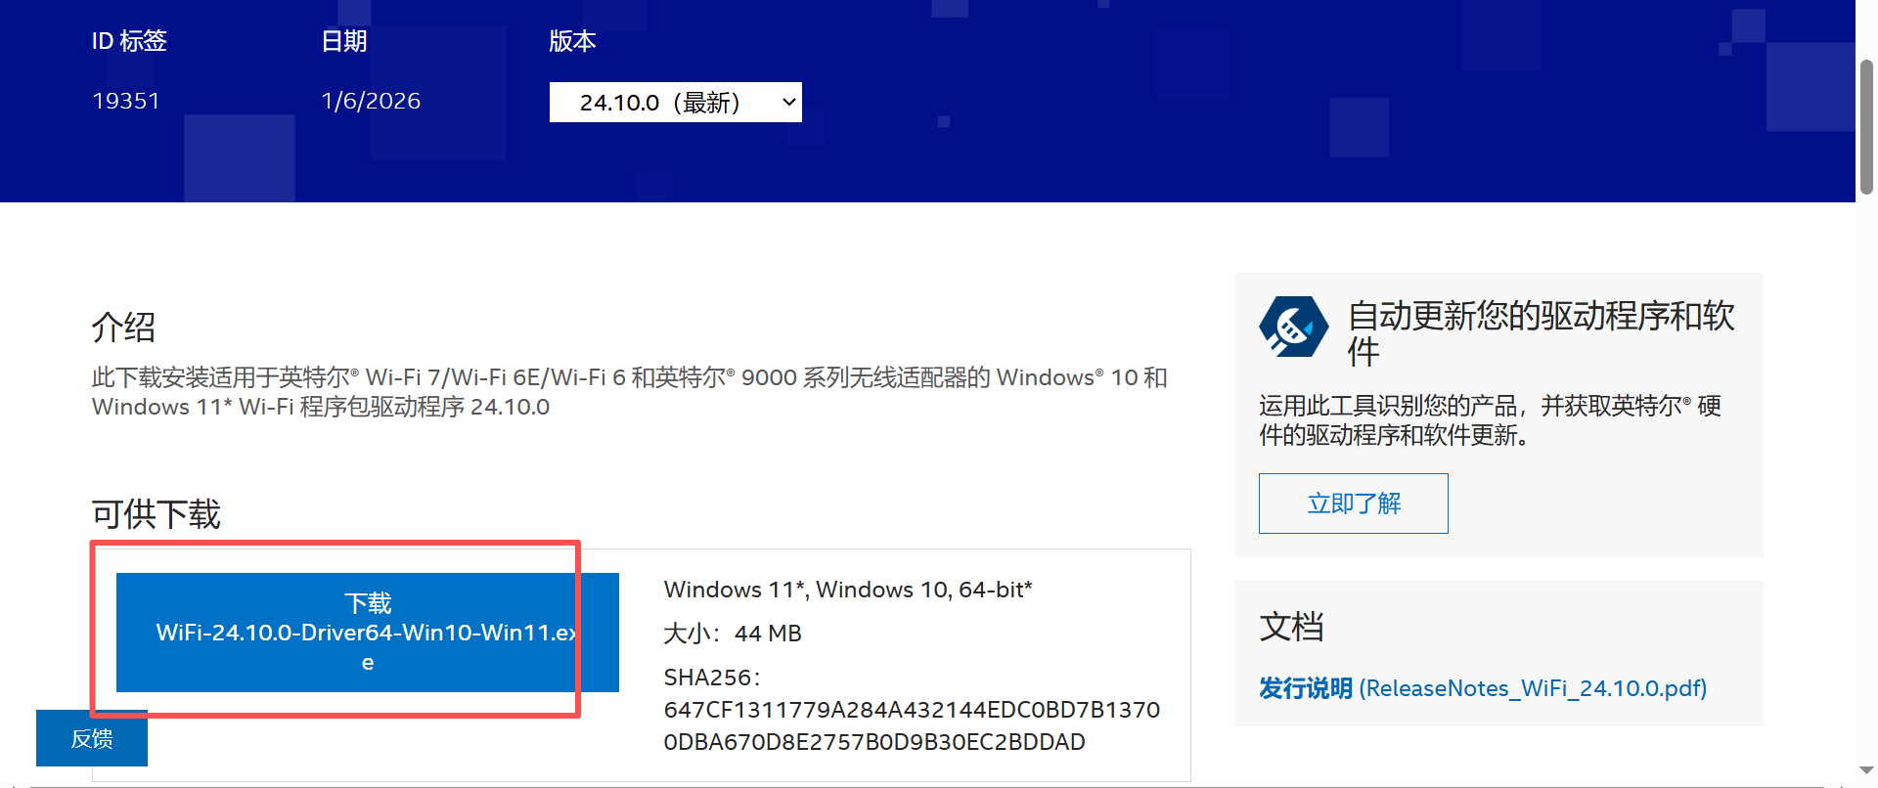This screenshot has width=1878, height=788.
Task: Click the Windows 11*, Windows 10, 64-bit* text
Action: click(848, 590)
